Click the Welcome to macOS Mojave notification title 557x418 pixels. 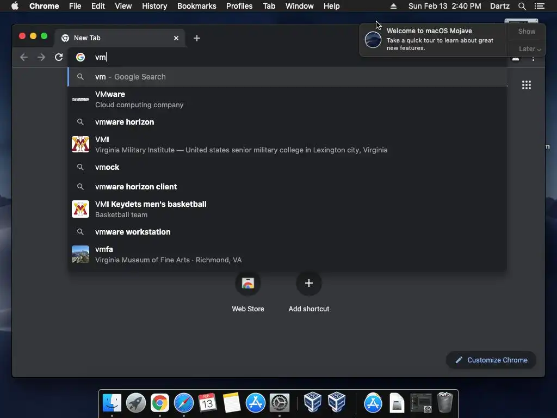[x=429, y=31]
